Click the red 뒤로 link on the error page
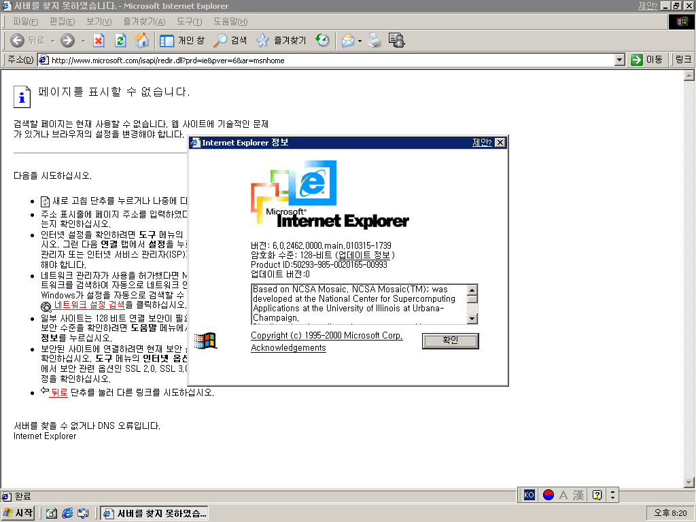The height and width of the screenshot is (522, 696). point(59,392)
